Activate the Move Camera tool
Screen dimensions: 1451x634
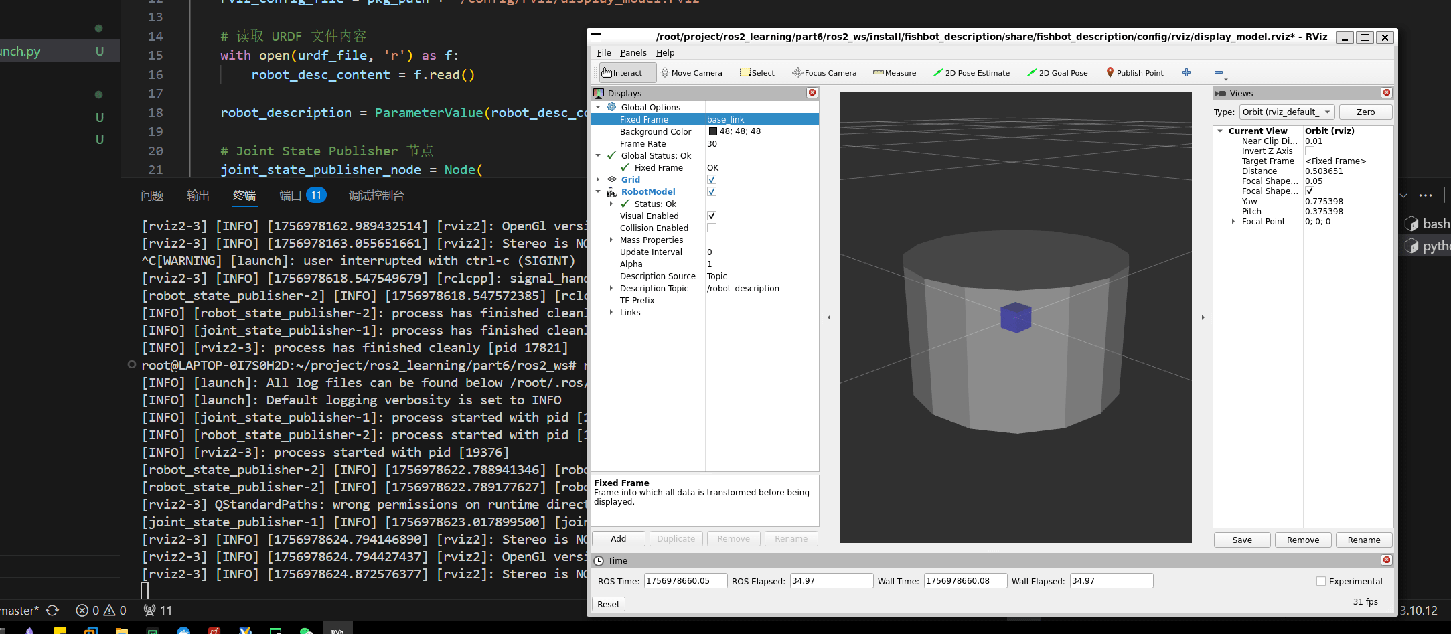tap(690, 73)
